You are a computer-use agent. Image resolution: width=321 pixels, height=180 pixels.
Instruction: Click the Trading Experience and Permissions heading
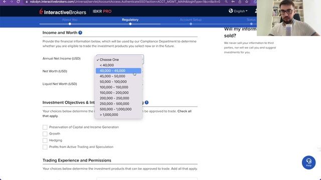77,160
